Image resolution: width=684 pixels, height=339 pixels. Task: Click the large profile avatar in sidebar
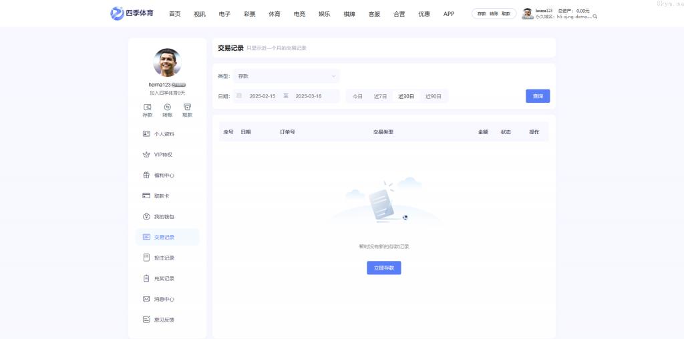[167, 63]
